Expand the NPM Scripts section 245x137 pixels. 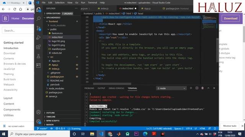(53, 121)
